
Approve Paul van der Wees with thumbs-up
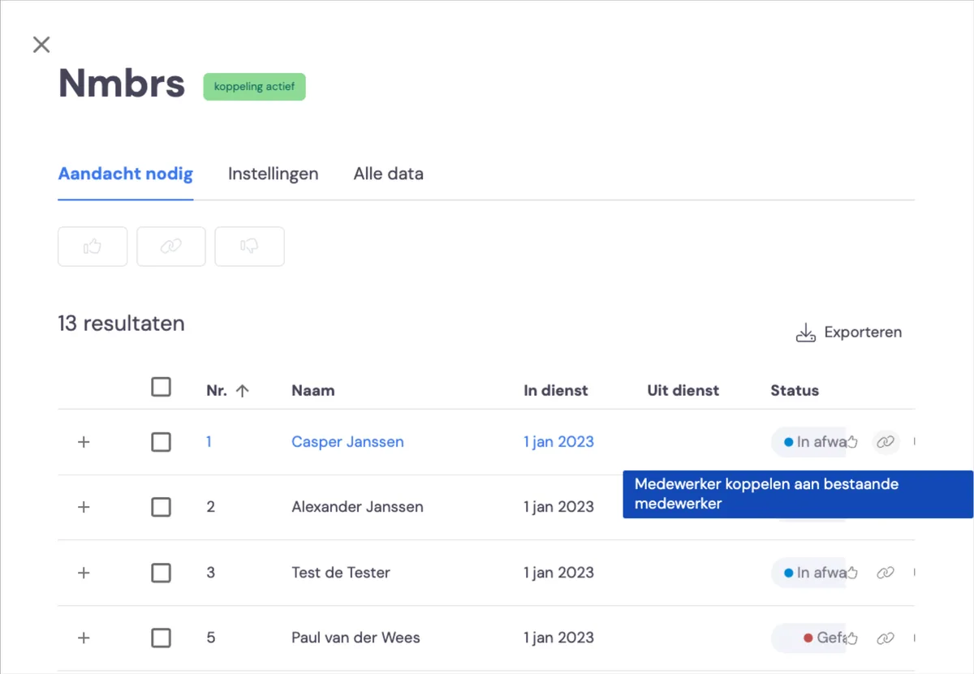pos(852,638)
